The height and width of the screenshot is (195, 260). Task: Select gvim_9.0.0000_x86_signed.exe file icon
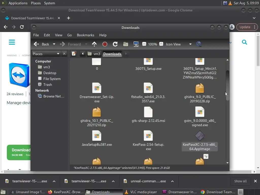(x=200, y=112)
